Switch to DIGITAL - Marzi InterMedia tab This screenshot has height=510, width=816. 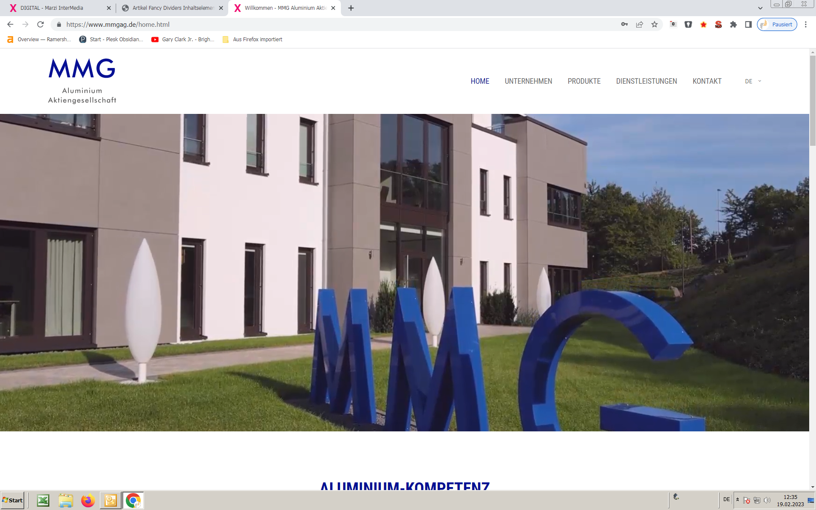pos(52,8)
